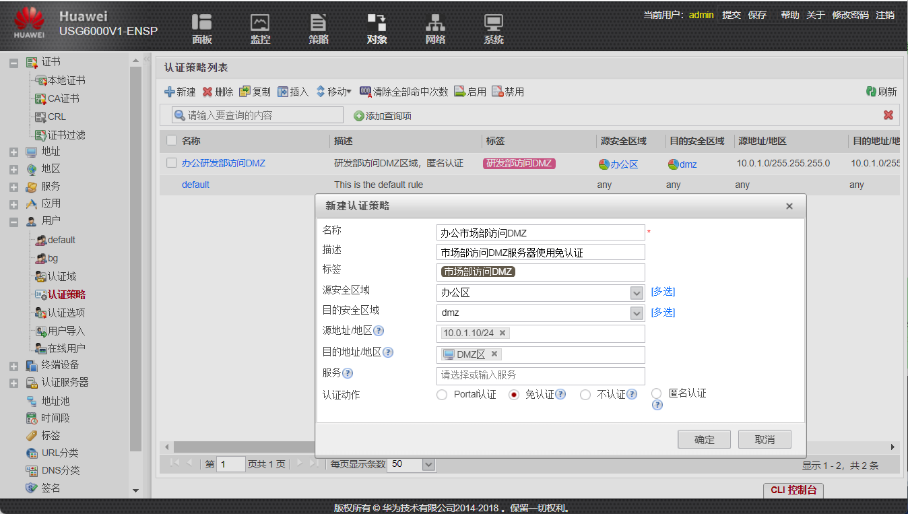This screenshot has height=514, width=908.
Task: Click the 禁用 disable icon
Action: (x=498, y=92)
